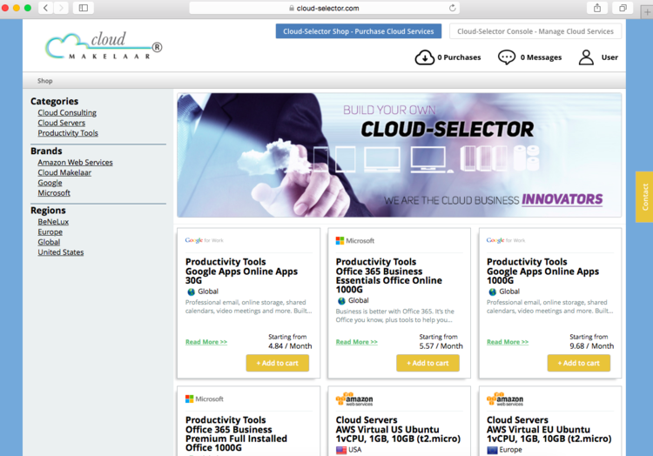Filter by Global region
653x456 pixels.
tap(49, 242)
